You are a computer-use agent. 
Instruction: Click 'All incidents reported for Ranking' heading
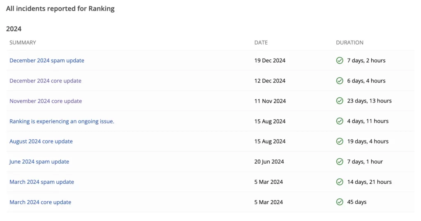(x=60, y=9)
